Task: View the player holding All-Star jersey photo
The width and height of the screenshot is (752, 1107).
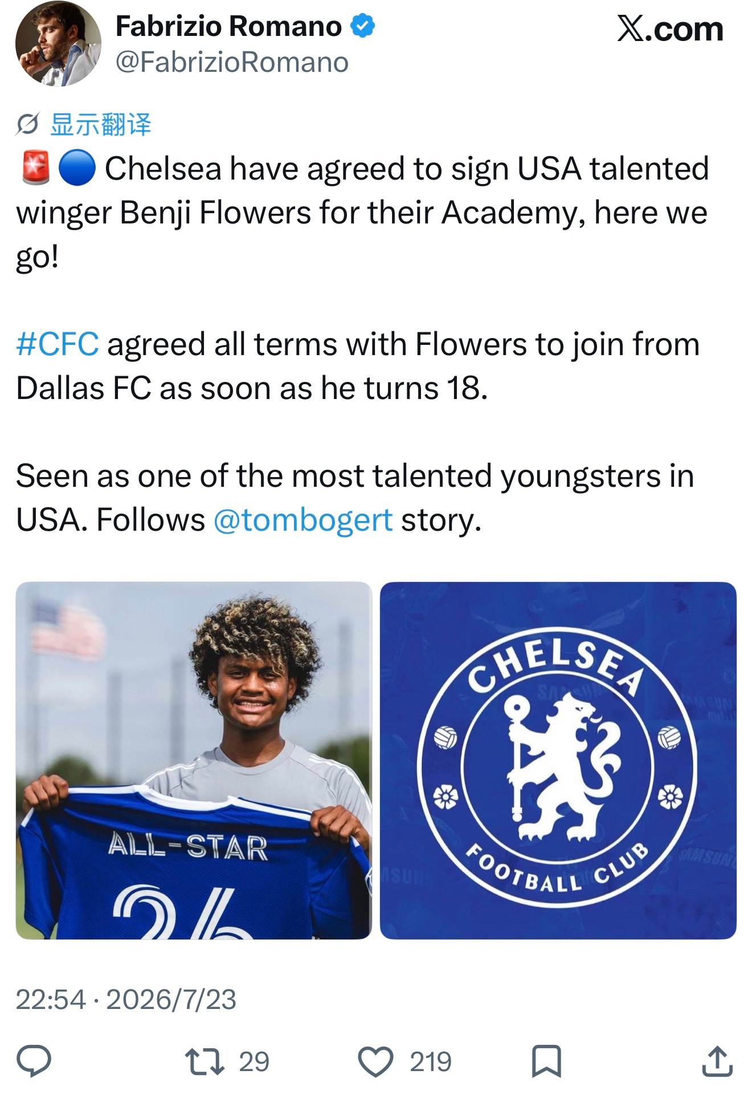Action: [194, 760]
